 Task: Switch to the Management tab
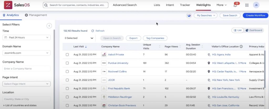36,15
